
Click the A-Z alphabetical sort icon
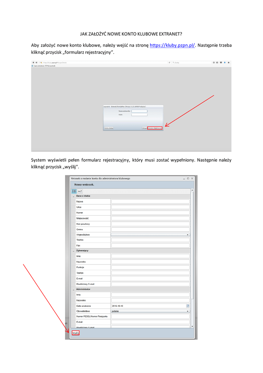(x=80, y=191)
